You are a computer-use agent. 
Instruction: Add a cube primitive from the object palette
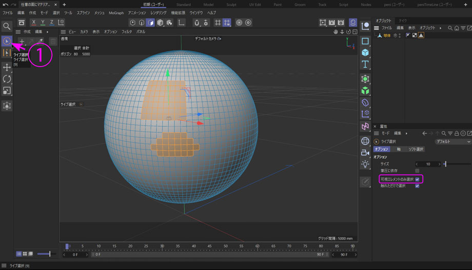tap(365, 52)
